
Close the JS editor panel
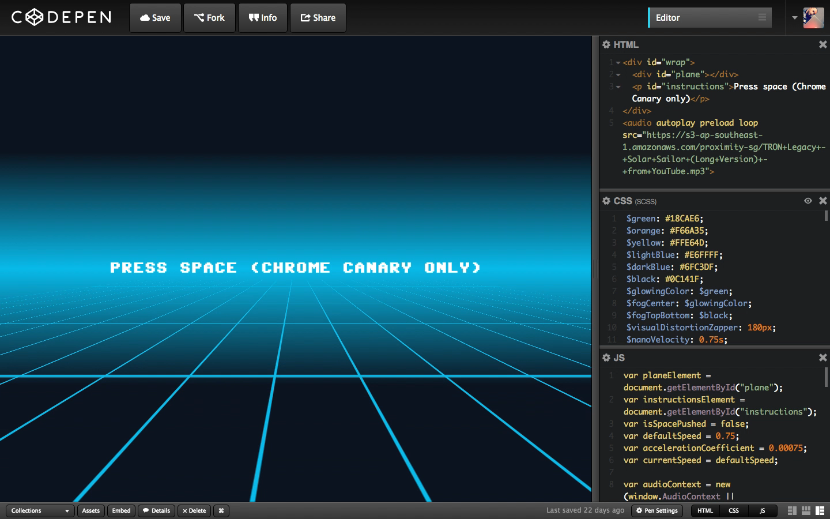[x=823, y=358]
